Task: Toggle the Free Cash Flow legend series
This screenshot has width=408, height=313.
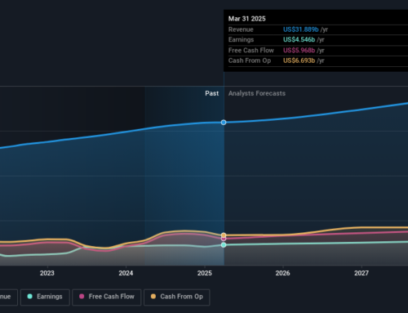Action: [x=107, y=297]
